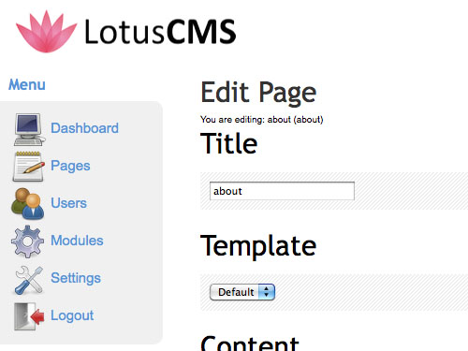Viewport: 468px width, 351px height.
Task: Open the Template Default dropdown
Action: coord(242,292)
